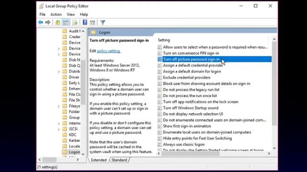Screen dimensions: 307x172
Task: Select Enumerate local users on domain-joined computers
Action: 207,132
